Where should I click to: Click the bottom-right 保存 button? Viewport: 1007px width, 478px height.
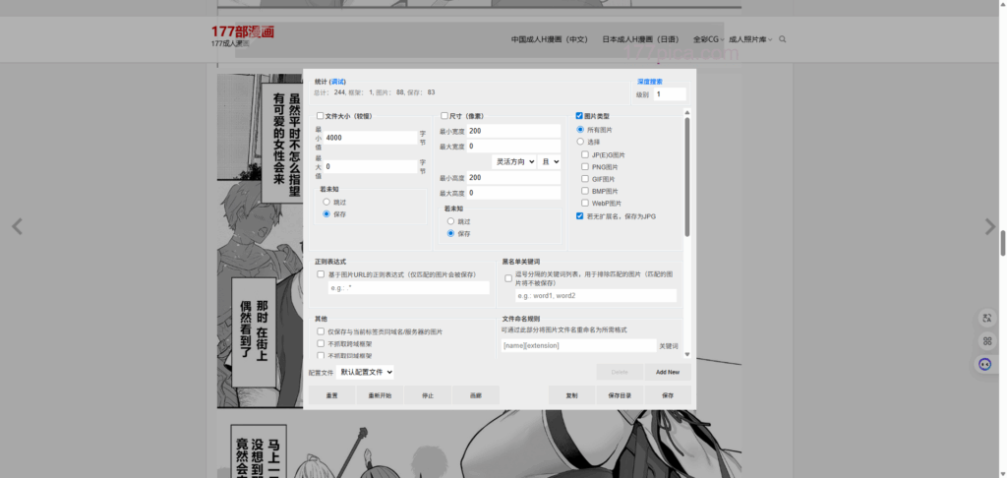pyautogui.click(x=668, y=395)
